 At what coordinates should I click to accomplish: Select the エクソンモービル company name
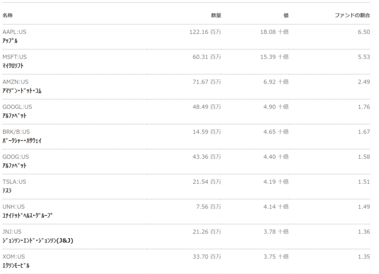[x=16, y=266]
